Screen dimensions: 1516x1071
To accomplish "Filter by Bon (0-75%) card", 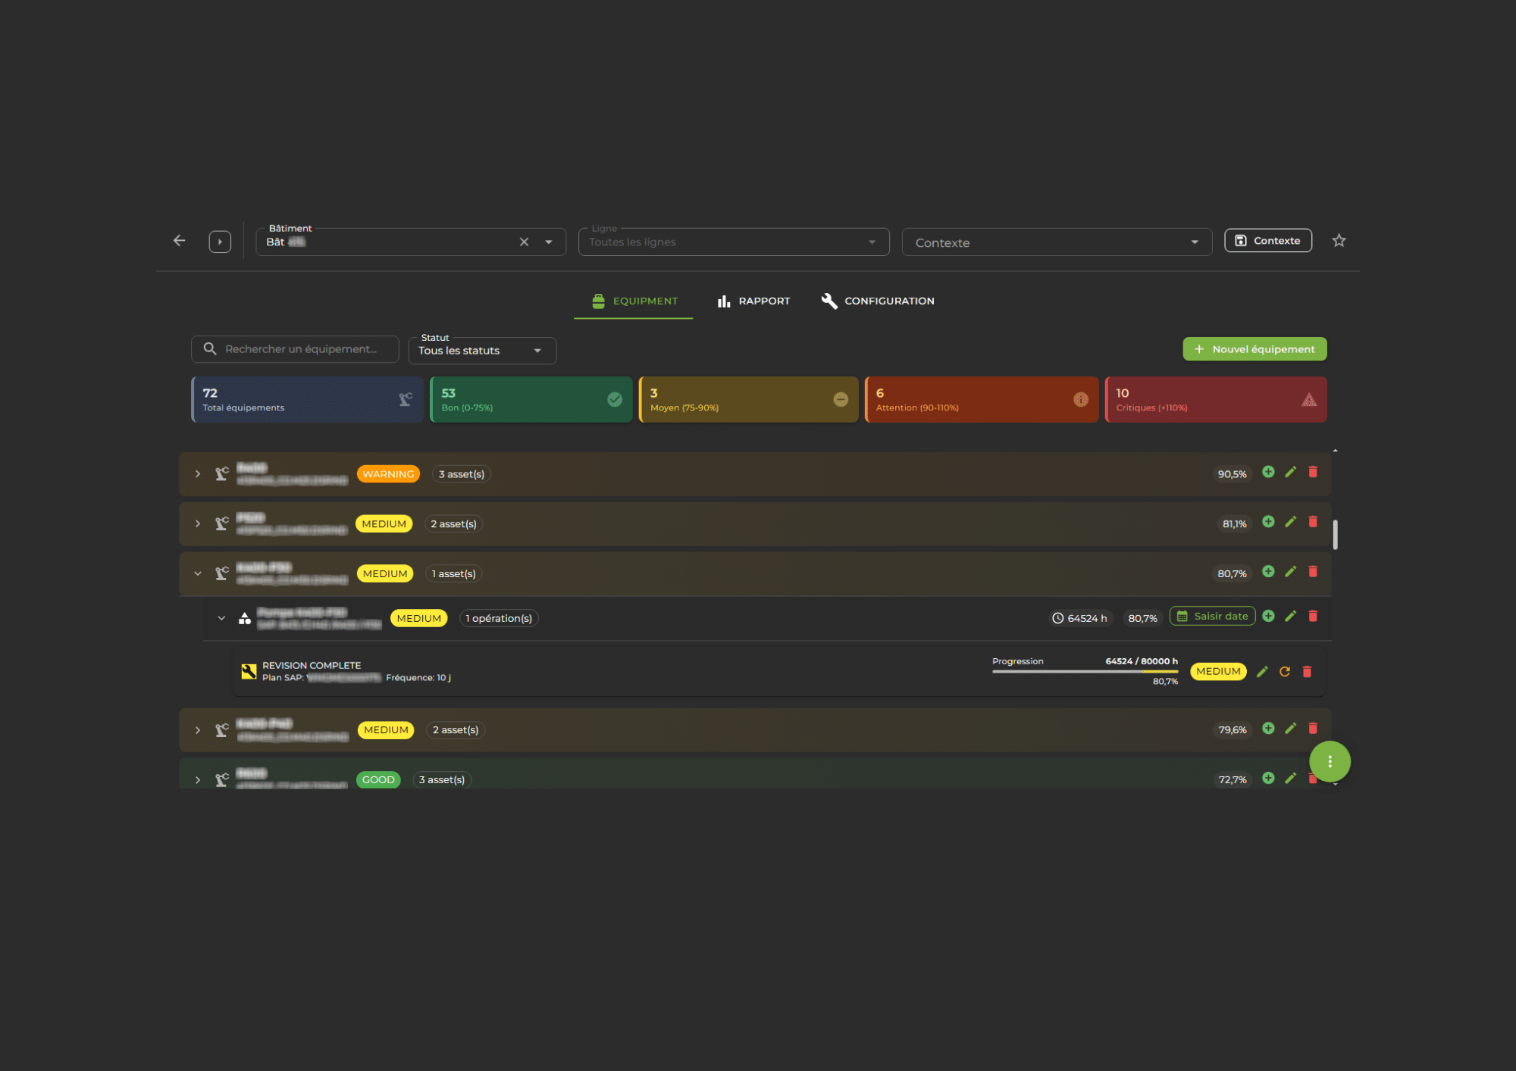I will click(531, 400).
